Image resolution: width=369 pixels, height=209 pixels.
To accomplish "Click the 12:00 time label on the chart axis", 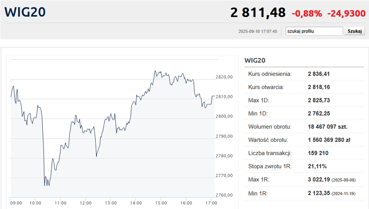I will tap(86, 203).
